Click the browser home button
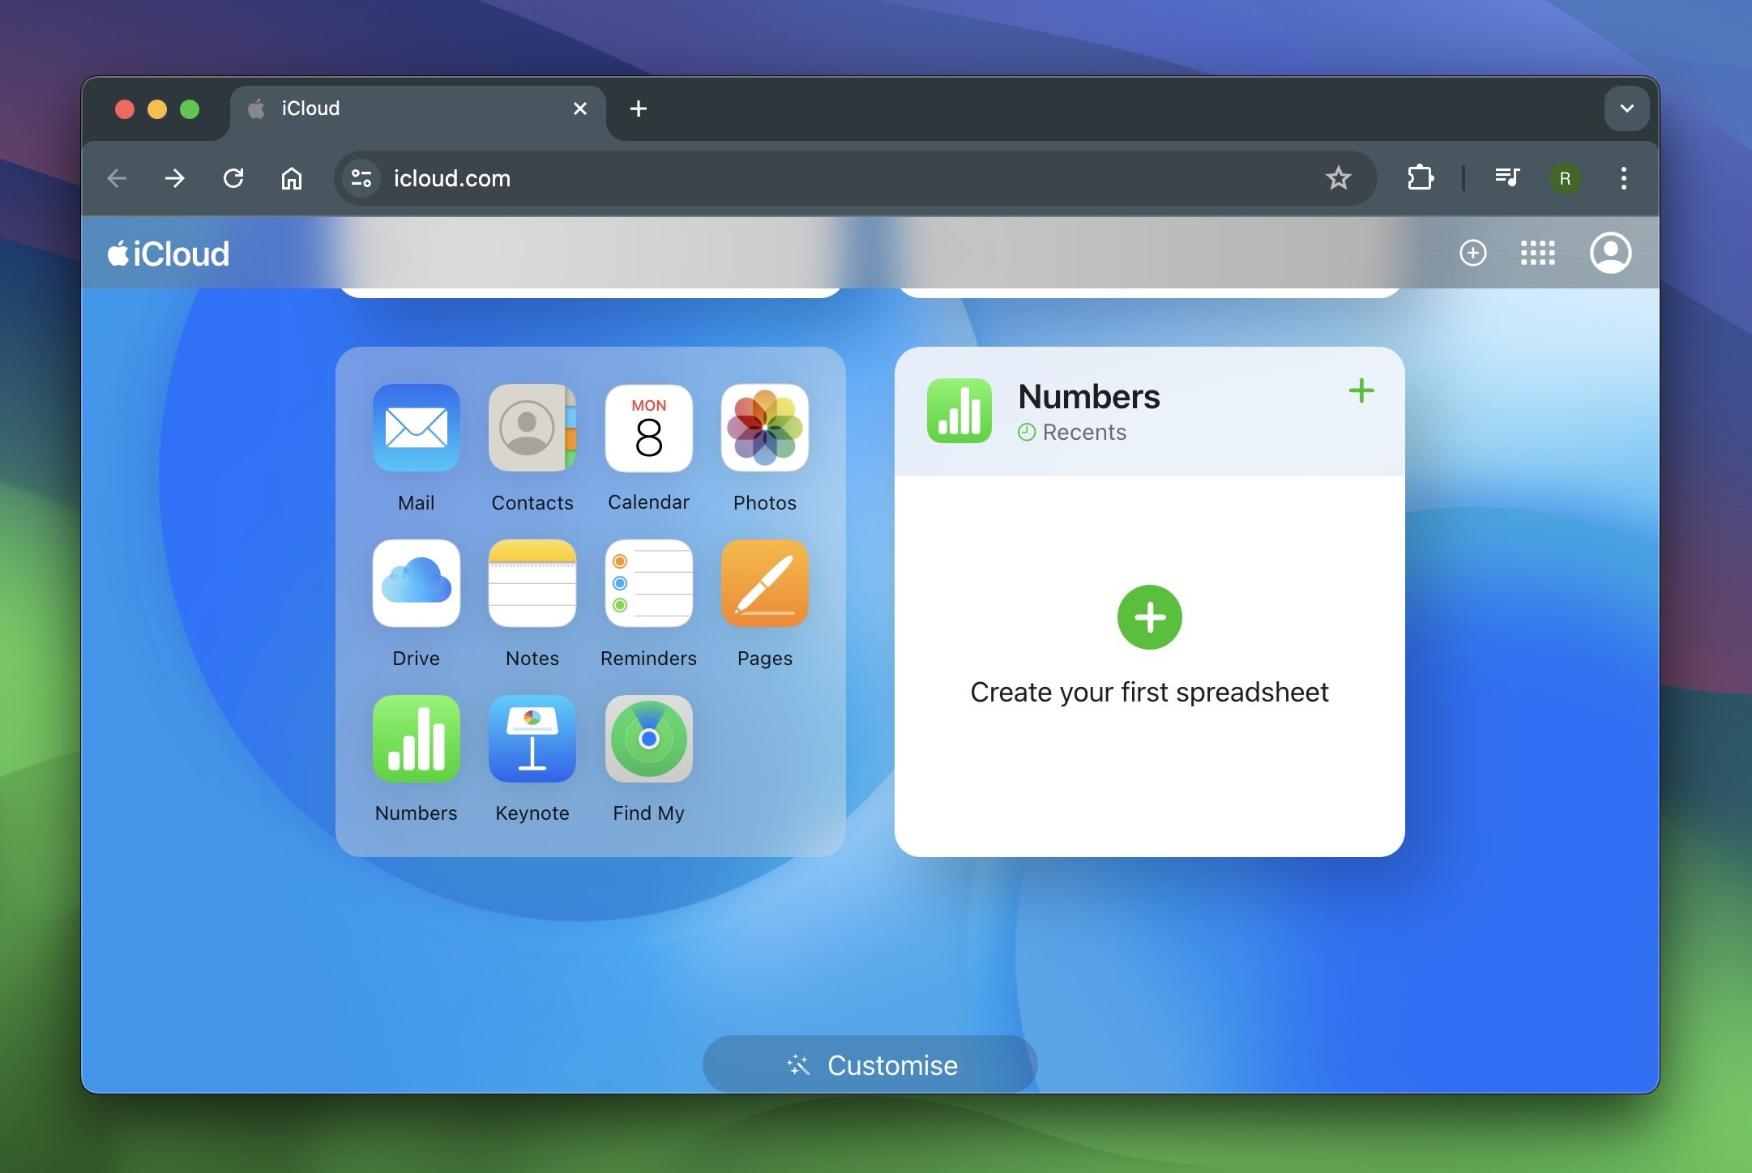Image resolution: width=1752 pixels, height=1173 pixels. (292, 178)
